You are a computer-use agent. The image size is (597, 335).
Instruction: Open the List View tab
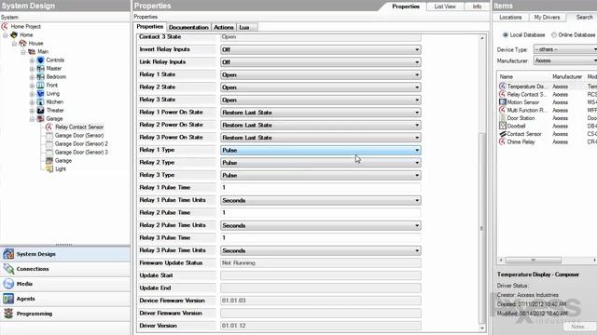pyautogui.click(x=445, y=7)
